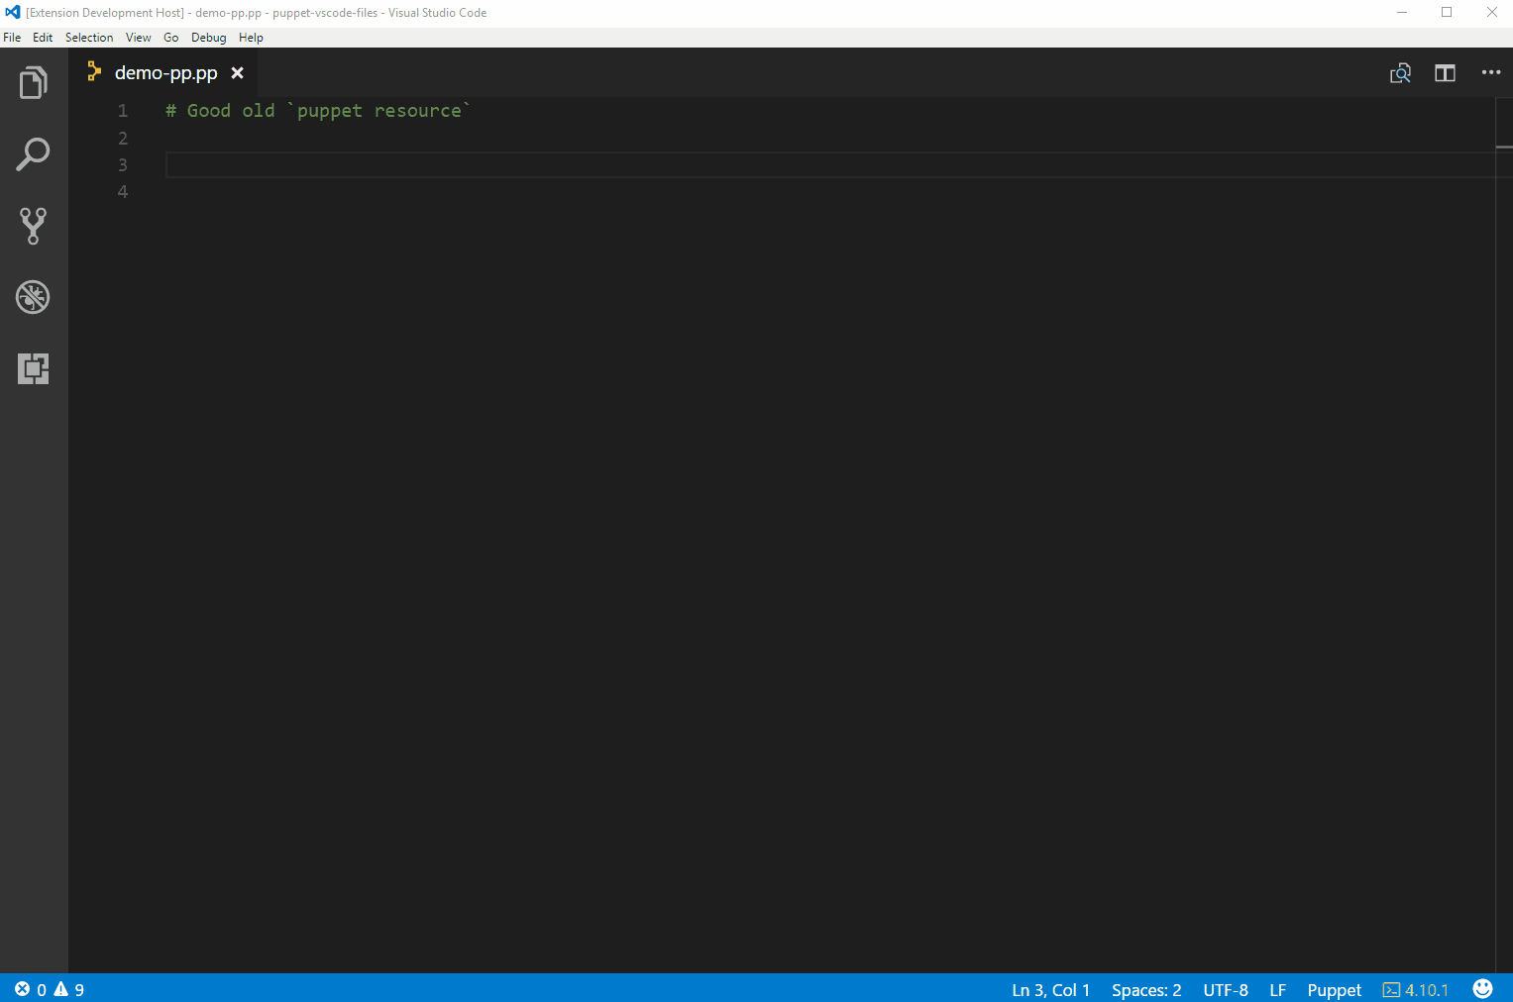Open the Edit menu
The image size is (1513, 1002).
click(43, 38)
